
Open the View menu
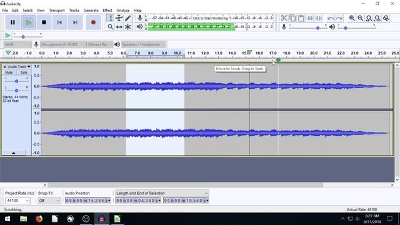pos(41,10)
